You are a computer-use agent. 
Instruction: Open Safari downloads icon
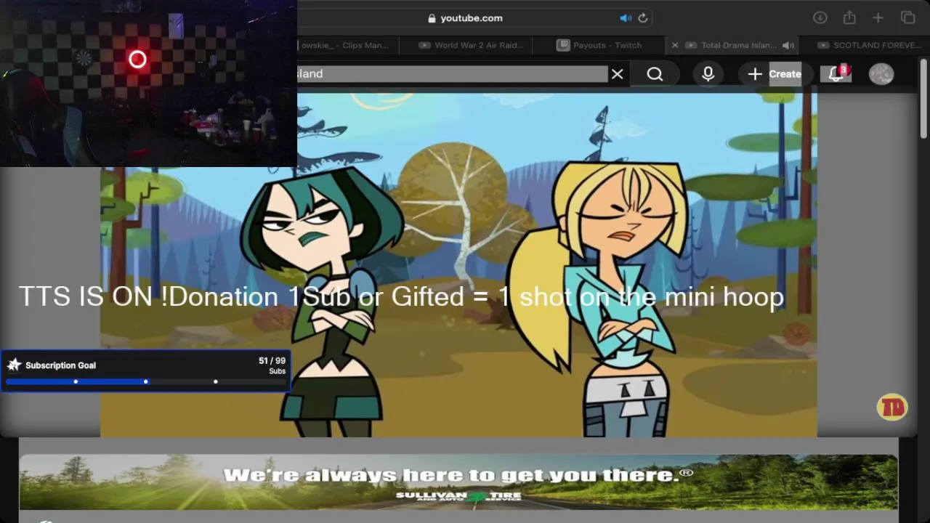point(820,17)
